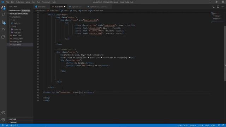The image size is (226, 127).
Task: Click Ln 41, Col 35 in status bar
Action: (x=182, y=126)
